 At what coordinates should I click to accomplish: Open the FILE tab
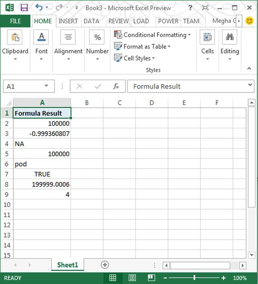coord(15,21)
